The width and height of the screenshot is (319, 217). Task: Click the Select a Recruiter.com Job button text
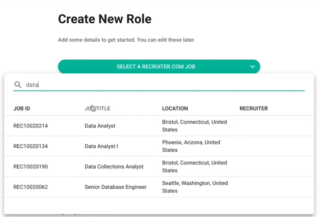(156, 67)
